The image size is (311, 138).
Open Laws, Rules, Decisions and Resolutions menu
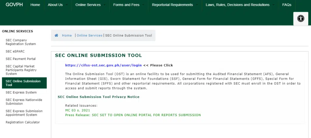(x=240, y=5)
